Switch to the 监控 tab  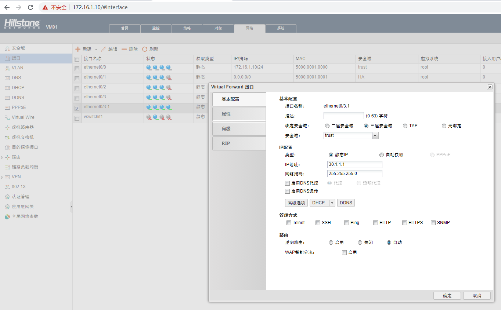pos(156,28)
